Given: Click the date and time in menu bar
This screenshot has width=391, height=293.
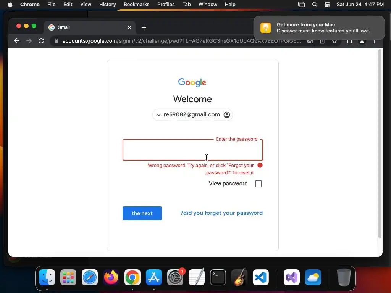Looking at the screenshot, I should [x=360, y=5].
